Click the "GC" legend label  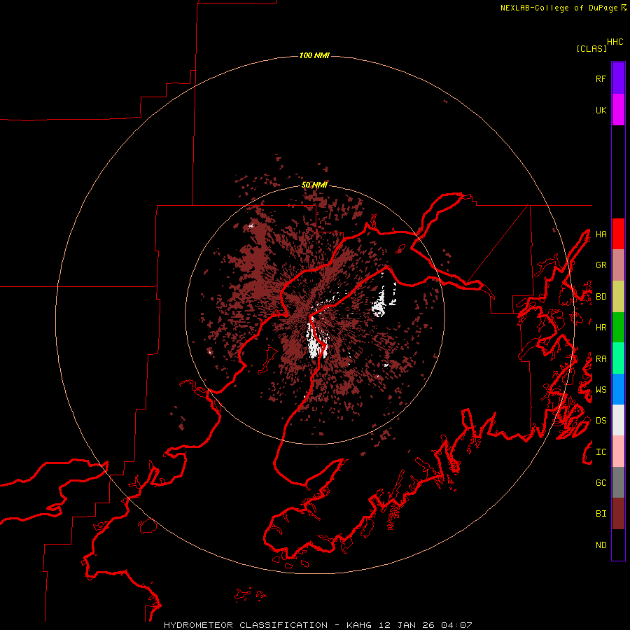(601, 483)
